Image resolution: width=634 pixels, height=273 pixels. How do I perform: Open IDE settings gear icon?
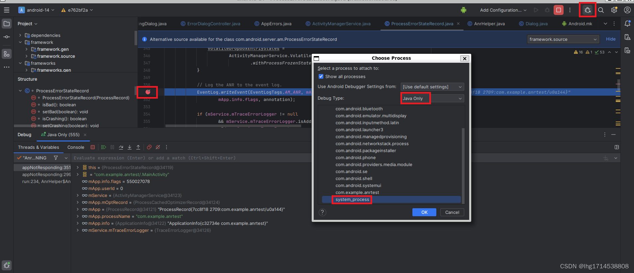[614, 10]
